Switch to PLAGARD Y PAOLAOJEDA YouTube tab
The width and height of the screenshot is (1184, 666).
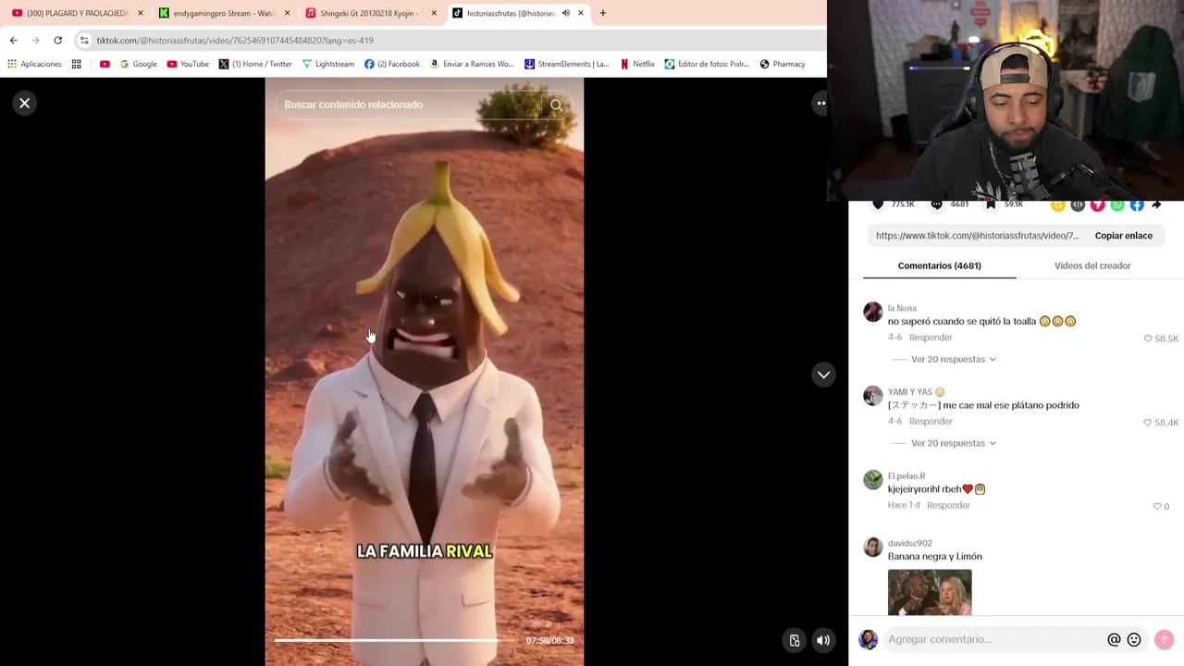pyautogui.click(x=78, y=13)
